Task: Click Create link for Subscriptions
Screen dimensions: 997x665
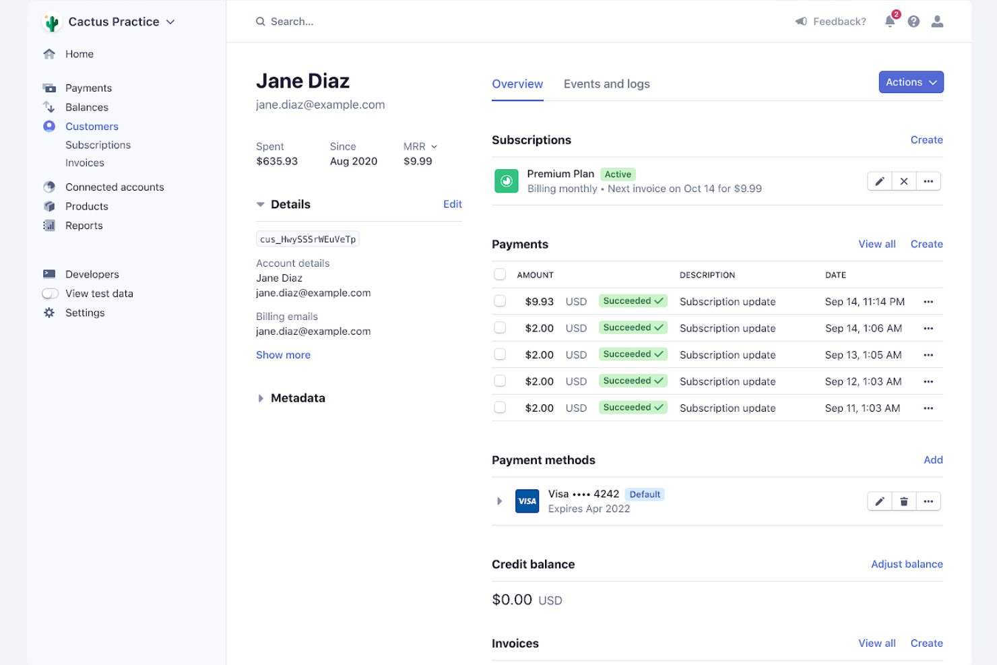Action: tap(927, 140)
